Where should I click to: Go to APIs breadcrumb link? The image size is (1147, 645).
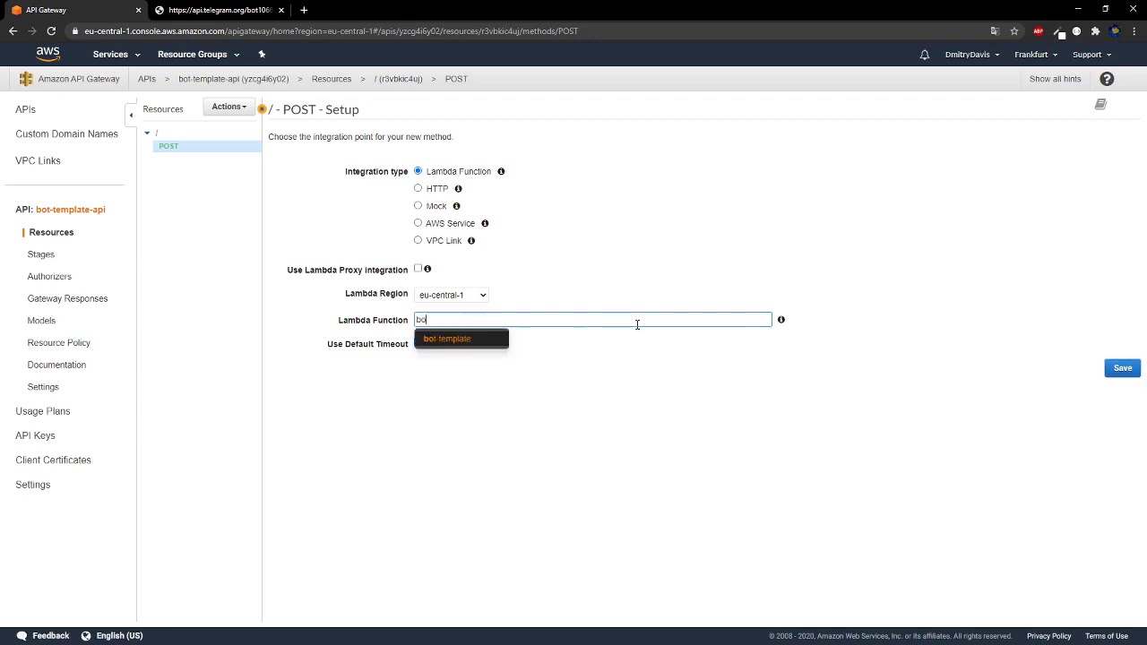(147, 79)
